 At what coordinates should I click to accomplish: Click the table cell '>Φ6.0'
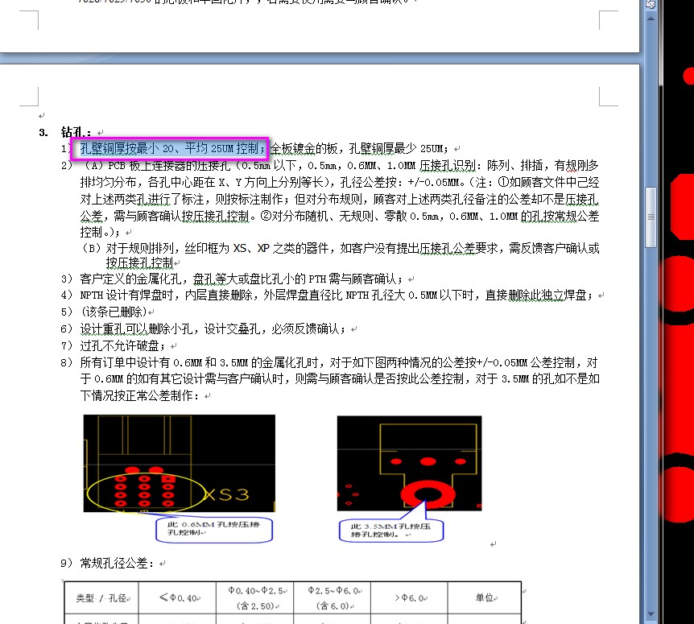[x=409, y=598]
